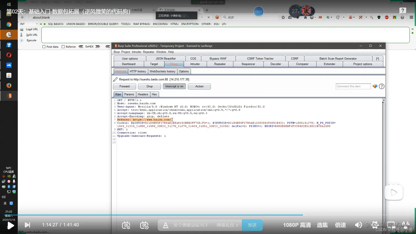Click the Chrome icon in the taskbar
This screenshot has height=234, width=416.
(x=9, y=24)
